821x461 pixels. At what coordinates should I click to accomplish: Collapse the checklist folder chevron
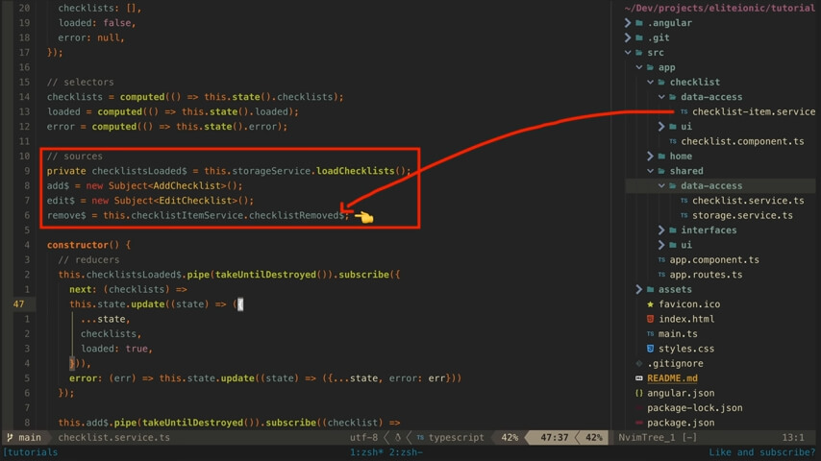click(x=650, y=83)
